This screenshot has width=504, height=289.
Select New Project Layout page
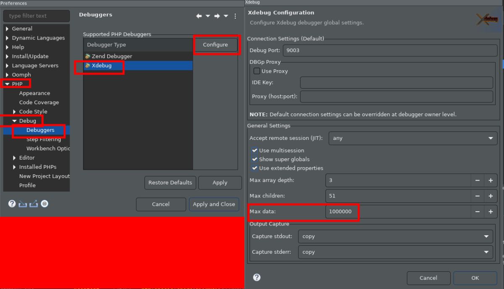pos(45,176)
